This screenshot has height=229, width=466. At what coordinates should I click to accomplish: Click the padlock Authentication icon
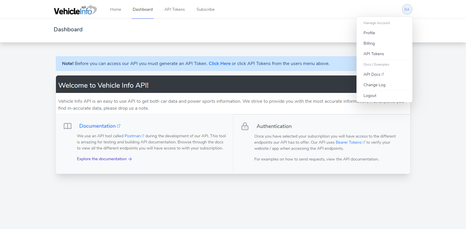point(245,126)
